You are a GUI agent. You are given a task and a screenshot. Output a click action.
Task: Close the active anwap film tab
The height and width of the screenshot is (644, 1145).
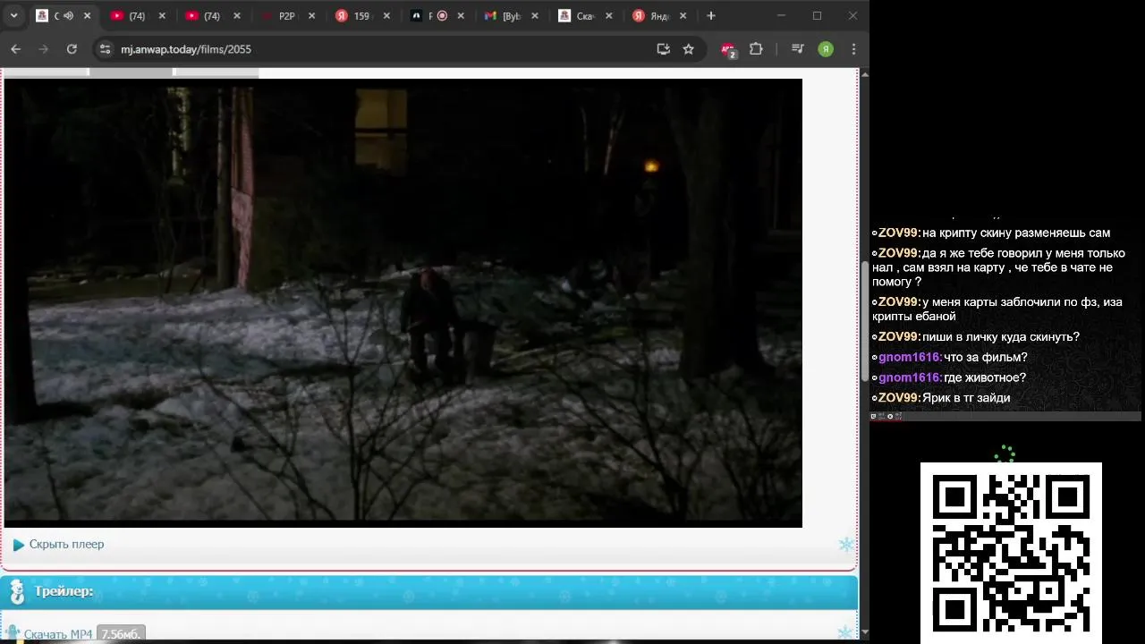pyautogui.click(x=86, y=16)
